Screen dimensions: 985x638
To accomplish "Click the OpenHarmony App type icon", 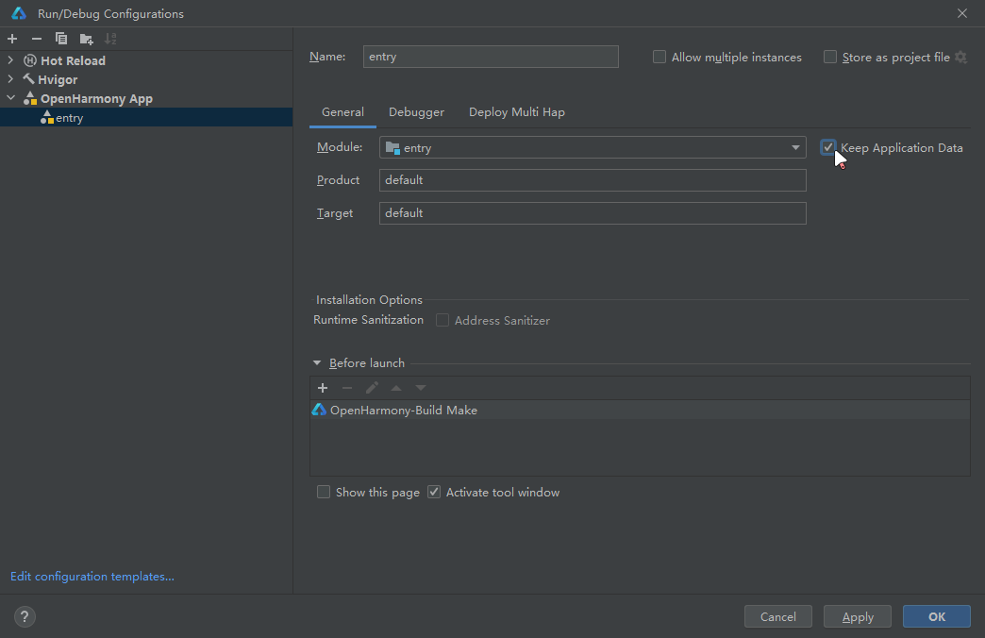I will [30, 98].
